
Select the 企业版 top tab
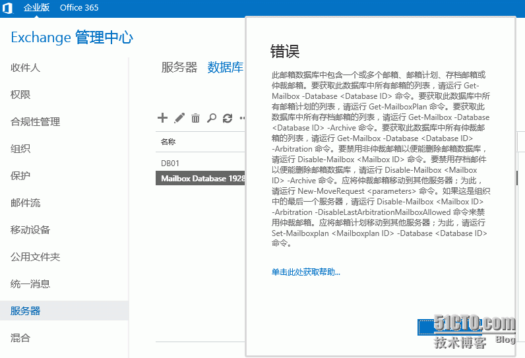point(36,8)
